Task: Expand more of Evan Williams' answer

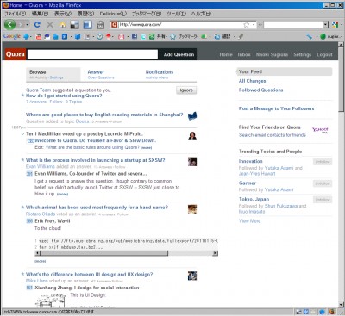Action: [62, 195]
